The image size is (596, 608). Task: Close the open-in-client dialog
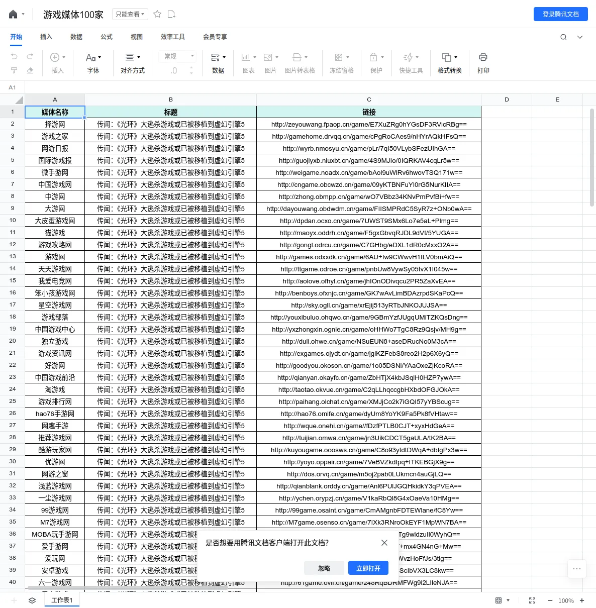384,543
